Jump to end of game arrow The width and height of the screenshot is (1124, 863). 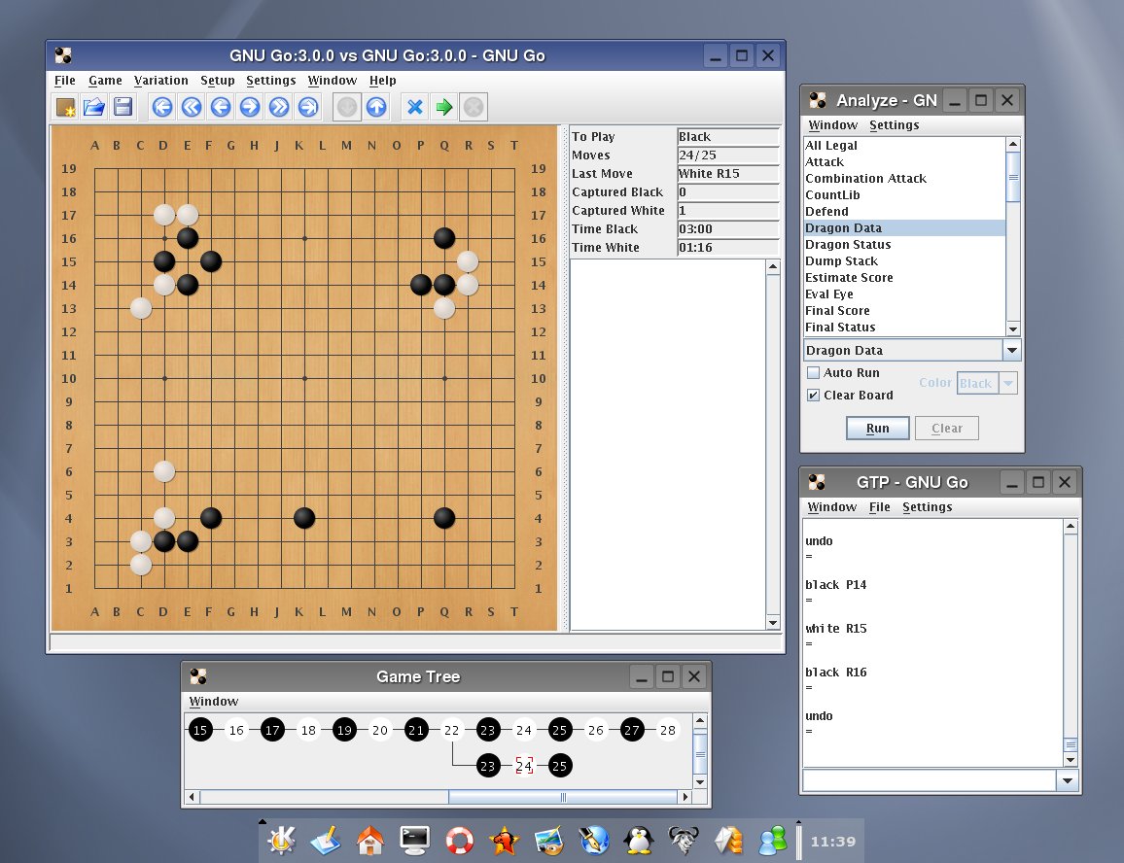(308, 107)
